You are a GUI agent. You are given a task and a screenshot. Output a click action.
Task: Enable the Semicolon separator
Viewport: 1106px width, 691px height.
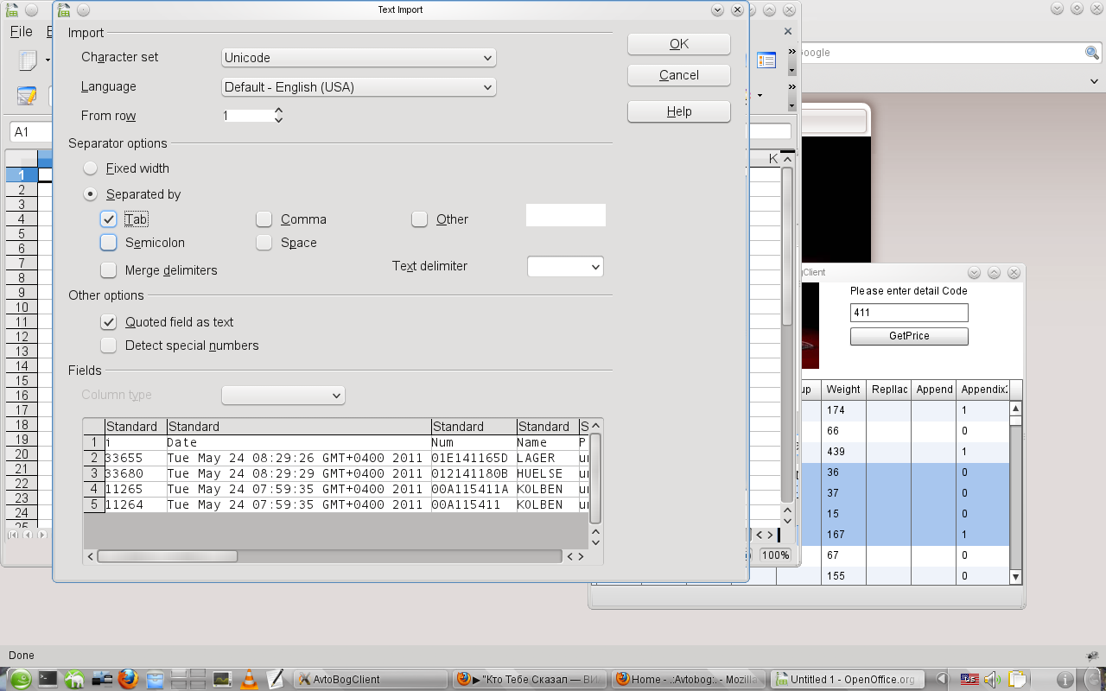pyautogui.click(x=108, y=243)
